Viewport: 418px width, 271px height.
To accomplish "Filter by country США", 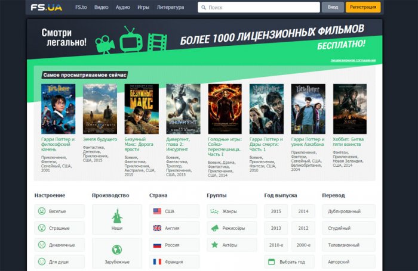I will pyautogui.click(x=174, y=211).
